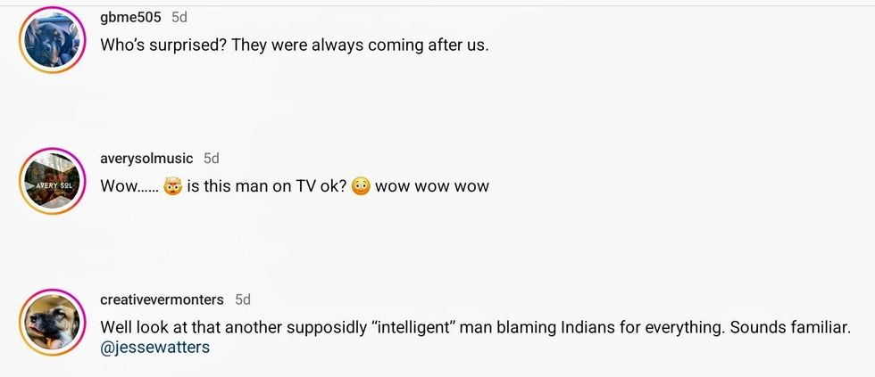Open averysolmusic's Avery Sol logo avatar
This screenshot has height=377, width=875.
52,180
